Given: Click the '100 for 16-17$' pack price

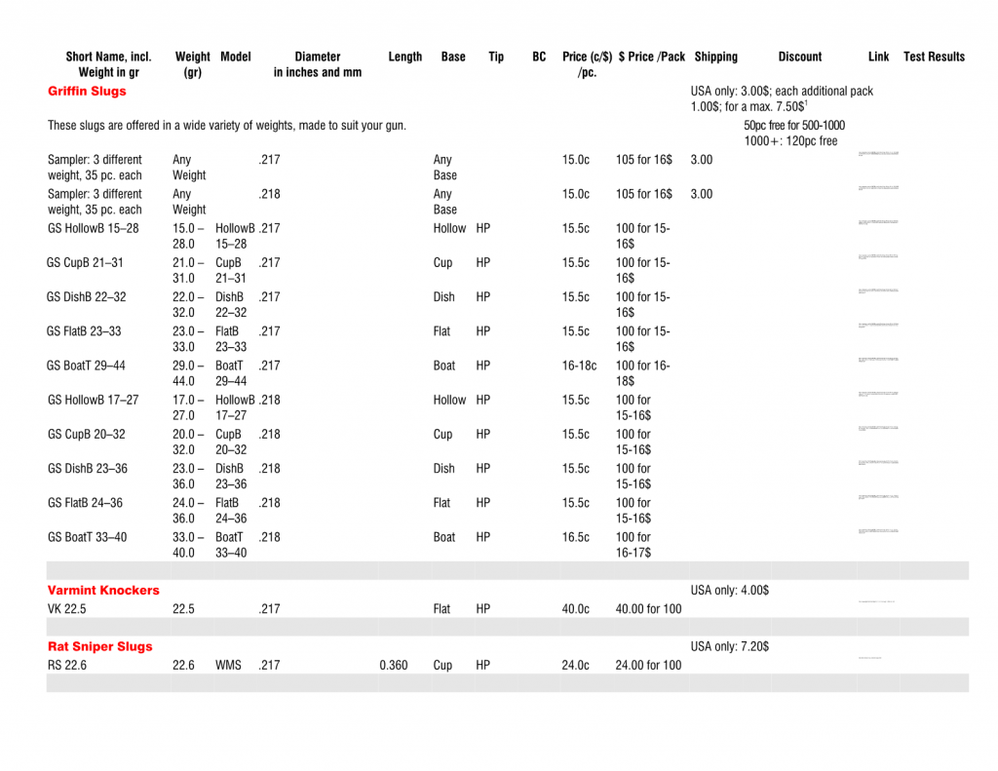Looking at the screenshot, I should pyautogui.click(x=633, y=545).
